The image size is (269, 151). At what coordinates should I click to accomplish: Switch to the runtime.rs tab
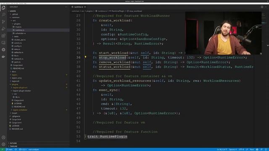click(x=79, y=7)
